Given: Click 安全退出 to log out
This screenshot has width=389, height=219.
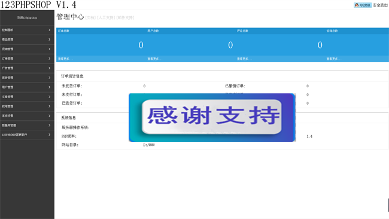Looking at the screenshot, I should 380,5.
